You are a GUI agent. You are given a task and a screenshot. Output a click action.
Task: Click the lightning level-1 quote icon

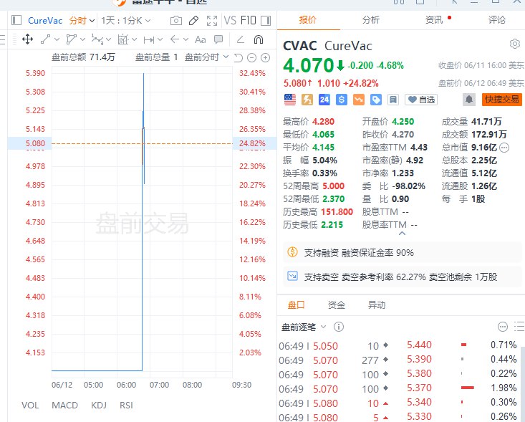307,100
